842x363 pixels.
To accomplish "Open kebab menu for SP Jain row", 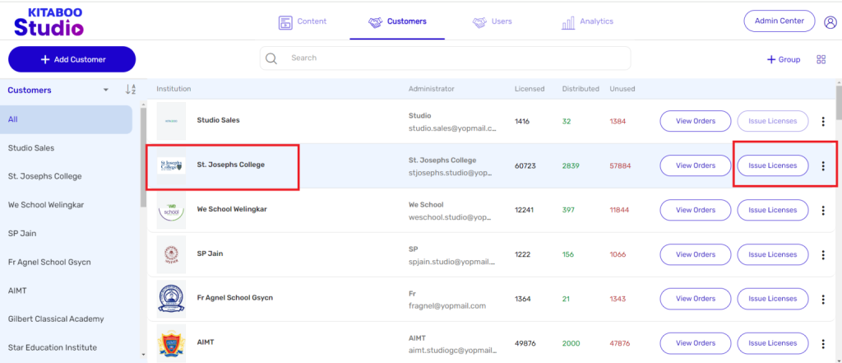I will point(823,254).
